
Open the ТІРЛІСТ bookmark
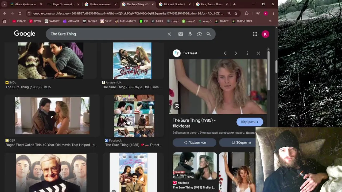click(222, 21)
